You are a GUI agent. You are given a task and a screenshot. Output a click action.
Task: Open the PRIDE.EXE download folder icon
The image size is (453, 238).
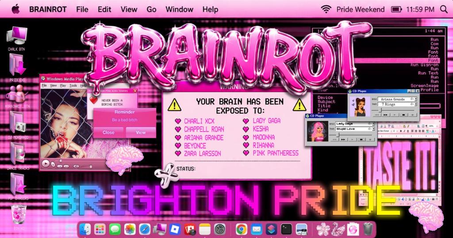click(17, 65)
